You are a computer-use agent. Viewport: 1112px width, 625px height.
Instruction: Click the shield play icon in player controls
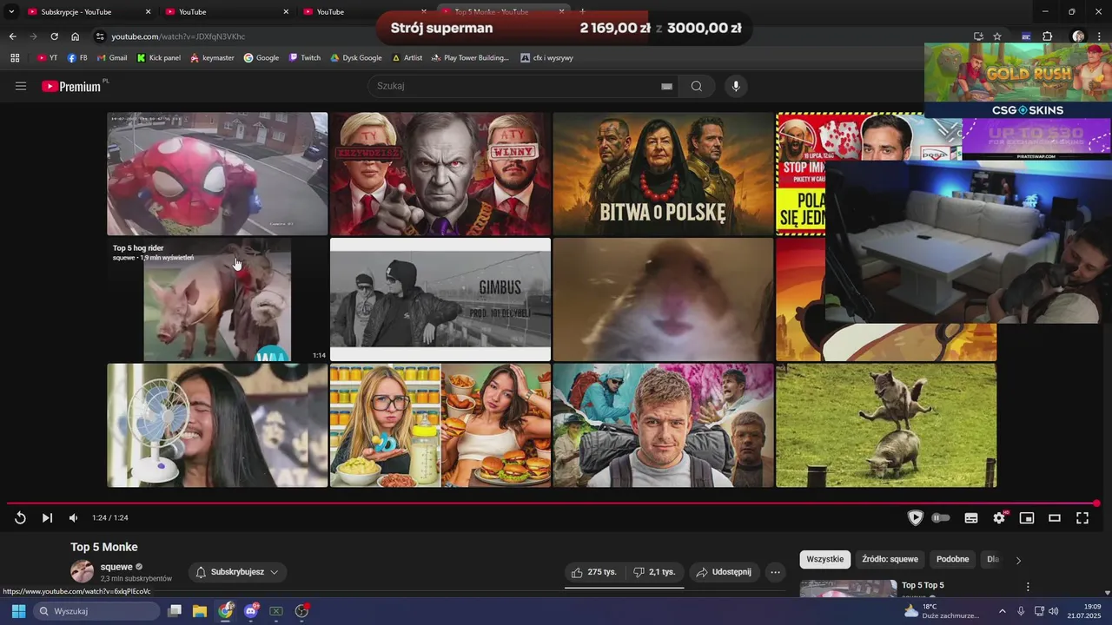915,518
